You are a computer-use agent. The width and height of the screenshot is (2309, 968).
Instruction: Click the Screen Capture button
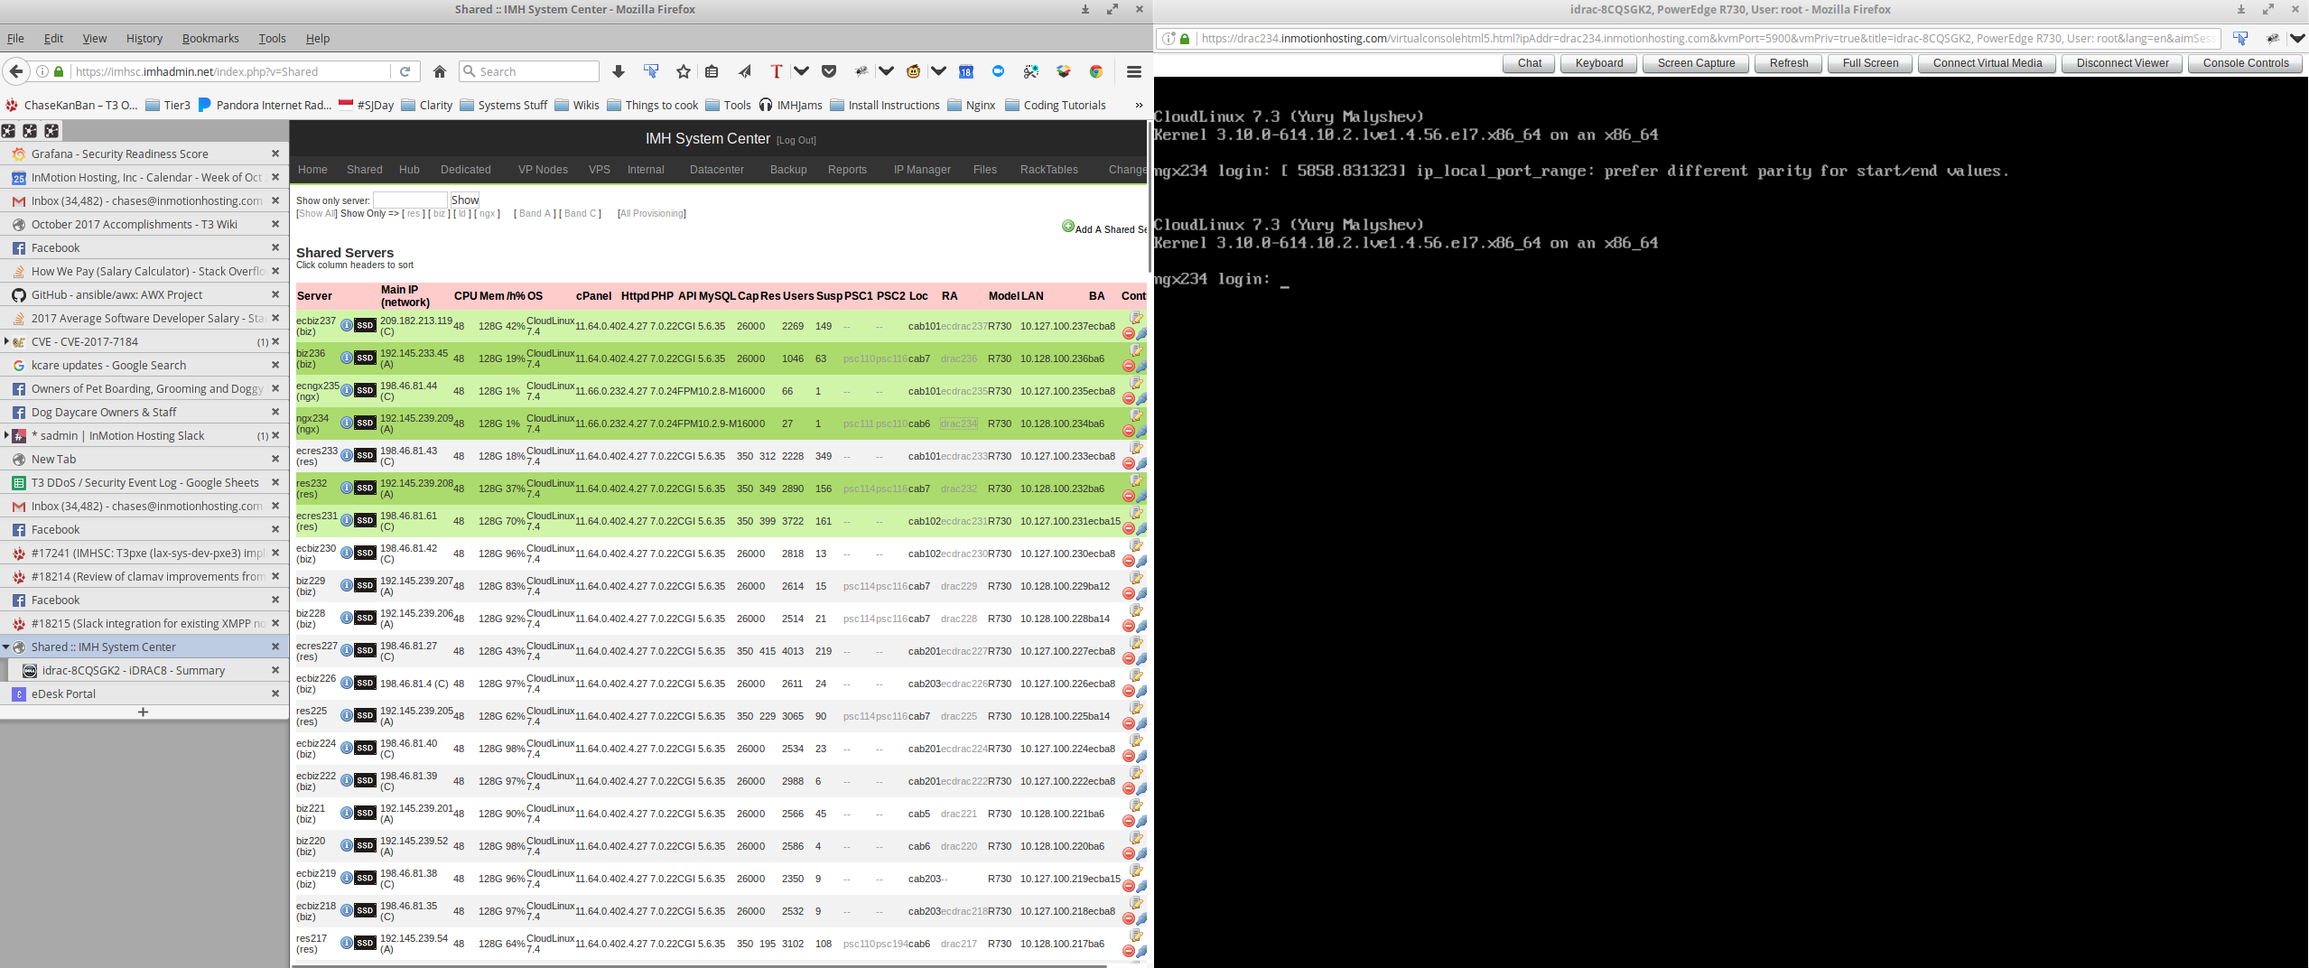[x=1695, y=63]
